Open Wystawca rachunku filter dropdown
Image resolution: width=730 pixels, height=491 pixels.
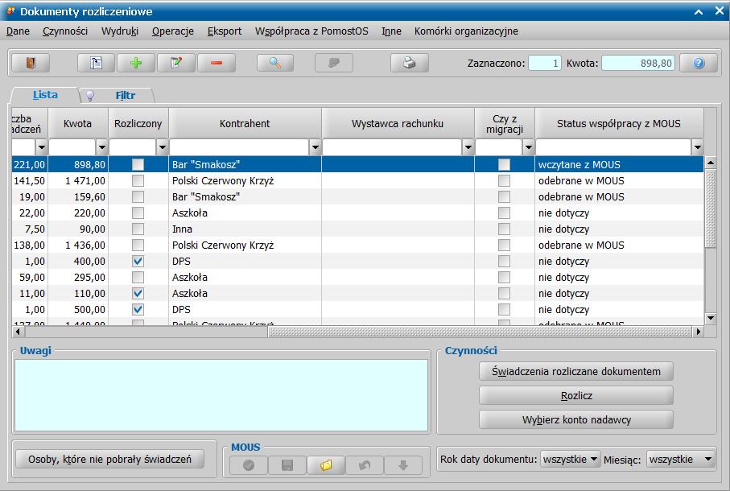coord(468,147)
